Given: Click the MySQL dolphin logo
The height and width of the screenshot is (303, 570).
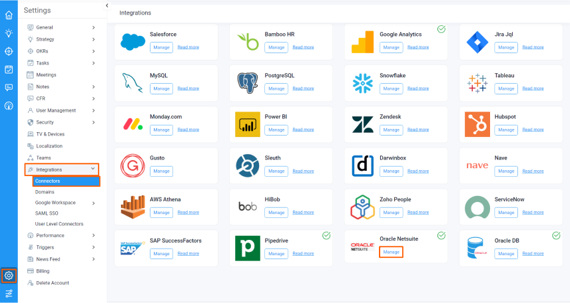Looking at the screenshot, I should [133, 83].
